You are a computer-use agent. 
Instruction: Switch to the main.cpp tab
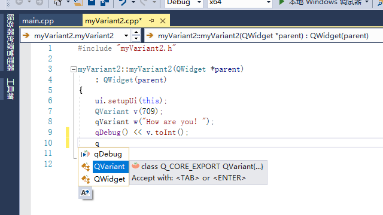(38, 21)
